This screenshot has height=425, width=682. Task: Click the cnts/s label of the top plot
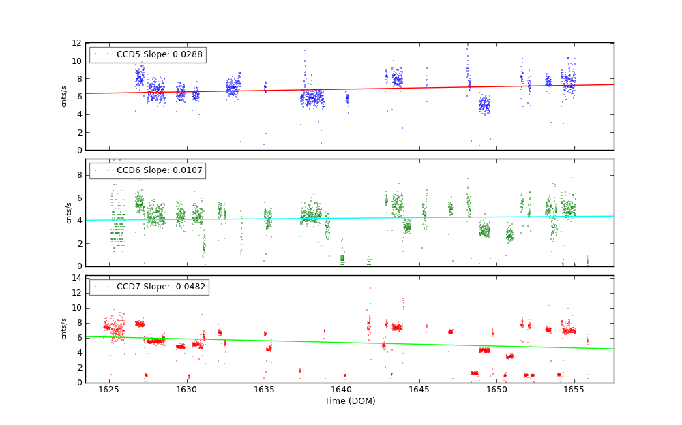(65, 96)
